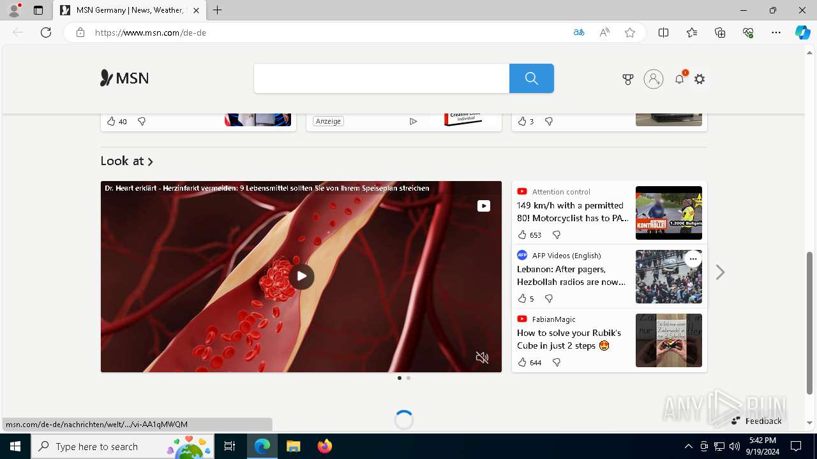Click the FabianMagic source name
Image resolution: width=817 pixels, height=459 pixels.
pos(553,319)
